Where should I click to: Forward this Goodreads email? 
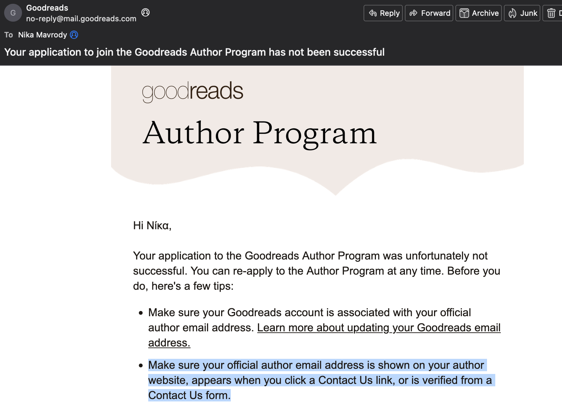pyautogui.click(x=429, y=13)
